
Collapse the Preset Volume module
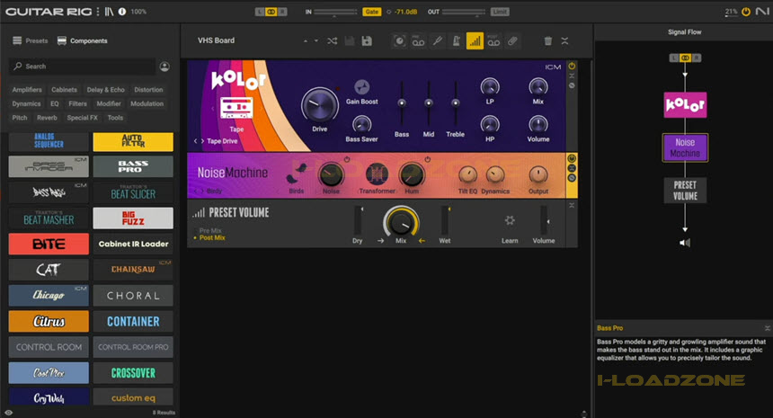point(572,205)
